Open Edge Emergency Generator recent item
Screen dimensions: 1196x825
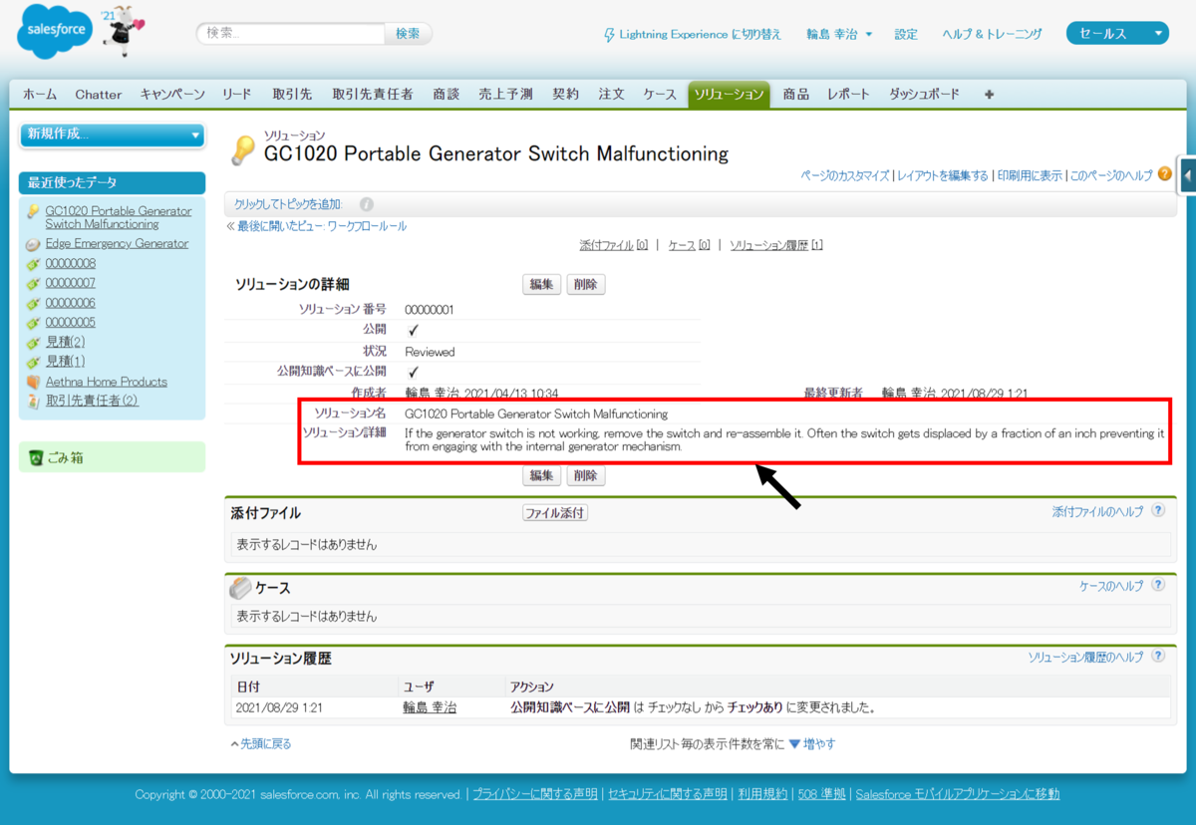pyautogui.click(x=117, y=243)
